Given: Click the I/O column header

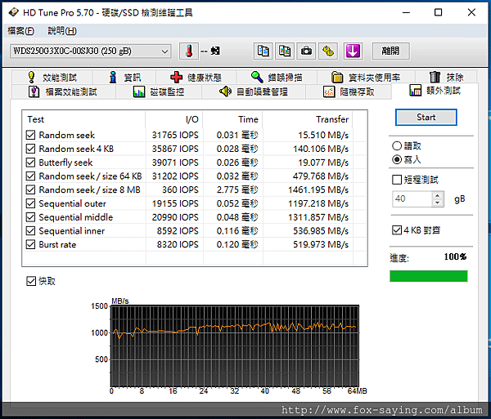Looking at the screenshot, I should tap(173, 119).
